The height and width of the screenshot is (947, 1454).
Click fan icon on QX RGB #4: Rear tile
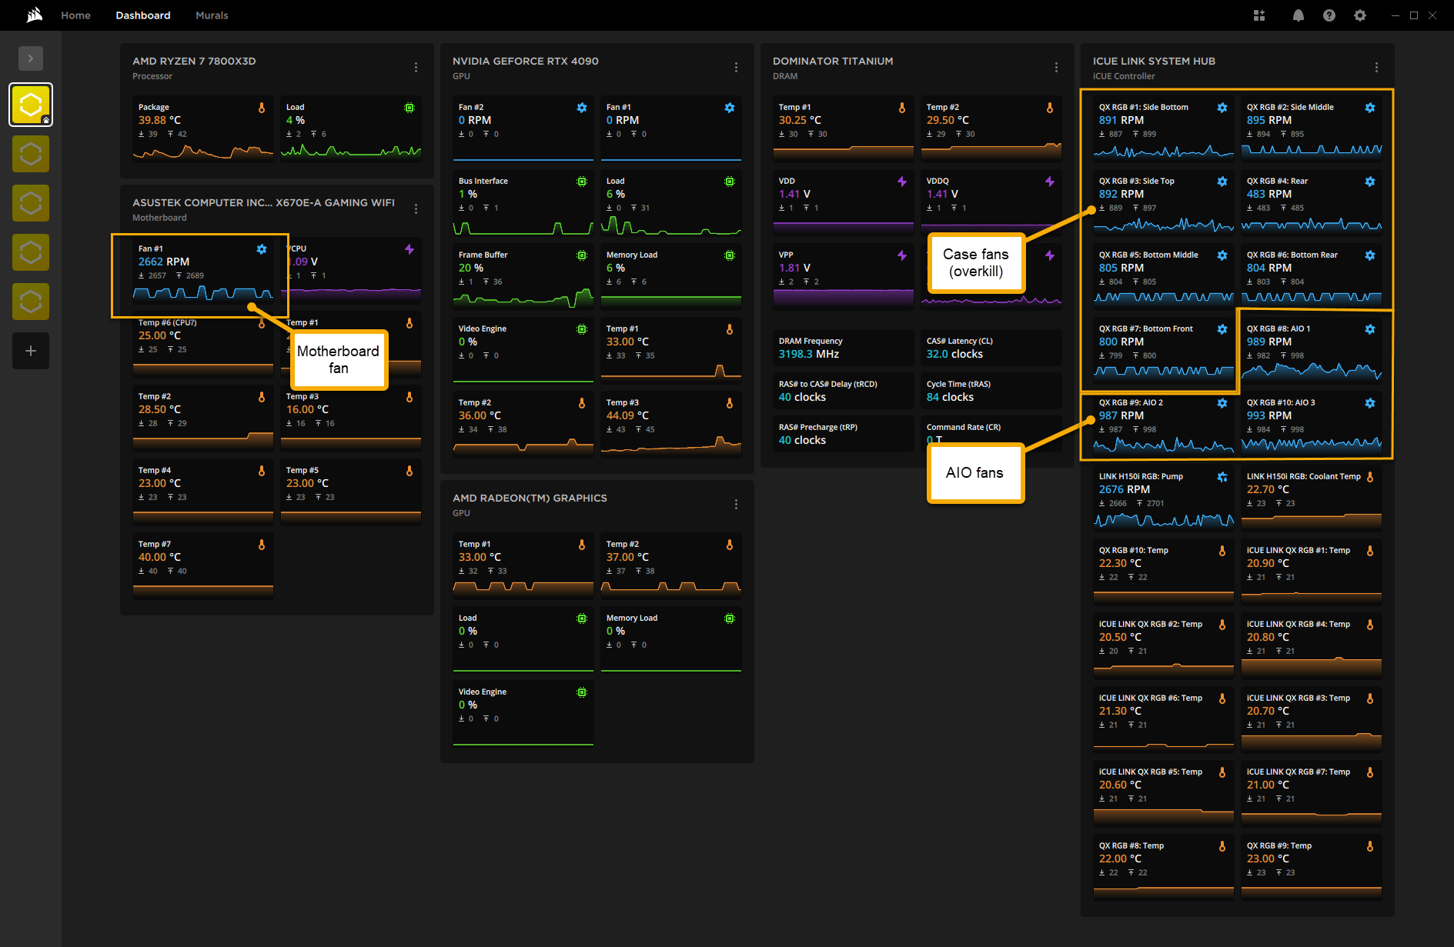1370,182
